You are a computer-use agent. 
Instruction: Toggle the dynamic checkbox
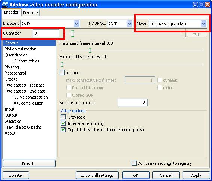coord(159,80)
